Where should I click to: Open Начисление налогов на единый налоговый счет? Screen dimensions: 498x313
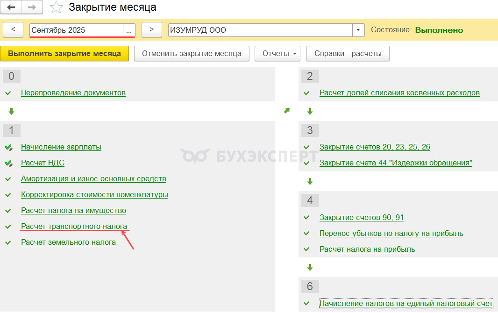(x=406, y=304)
